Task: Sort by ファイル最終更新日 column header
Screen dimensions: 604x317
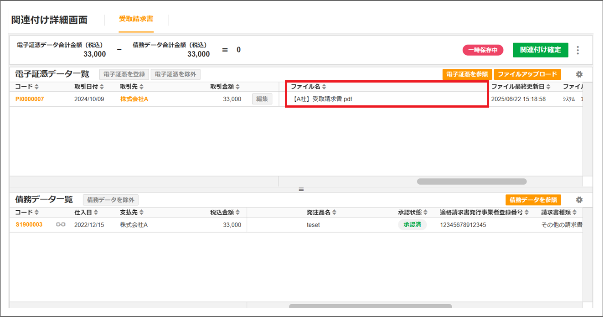Action: (x=548, y=87)
